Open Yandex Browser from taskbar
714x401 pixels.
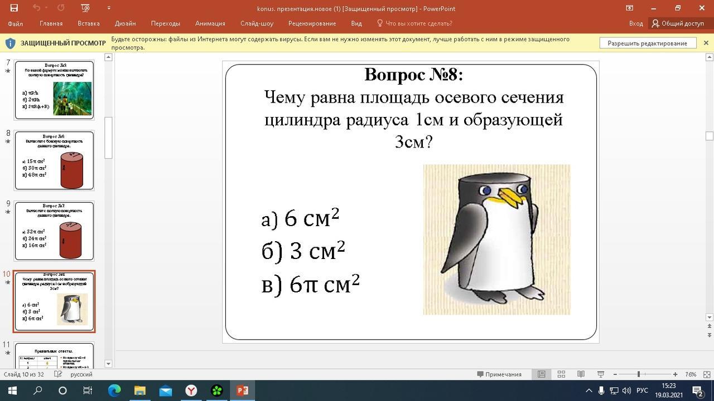pos(191,390)
